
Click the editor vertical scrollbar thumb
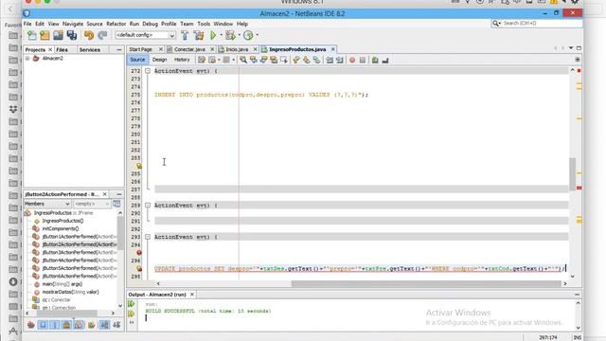[x=572, y=173]
